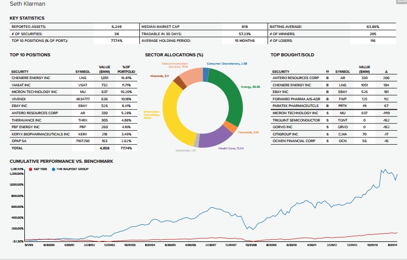Click the 77.74% value in Key Statistics row
This screenshot has width=407, height=260.
click(x=117, y=41)
